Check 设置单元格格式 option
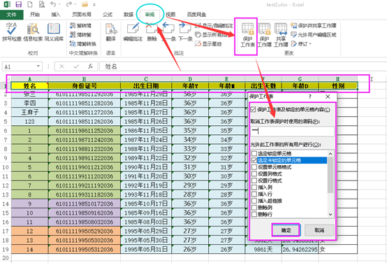387x263 pixels. pos(254,167)
